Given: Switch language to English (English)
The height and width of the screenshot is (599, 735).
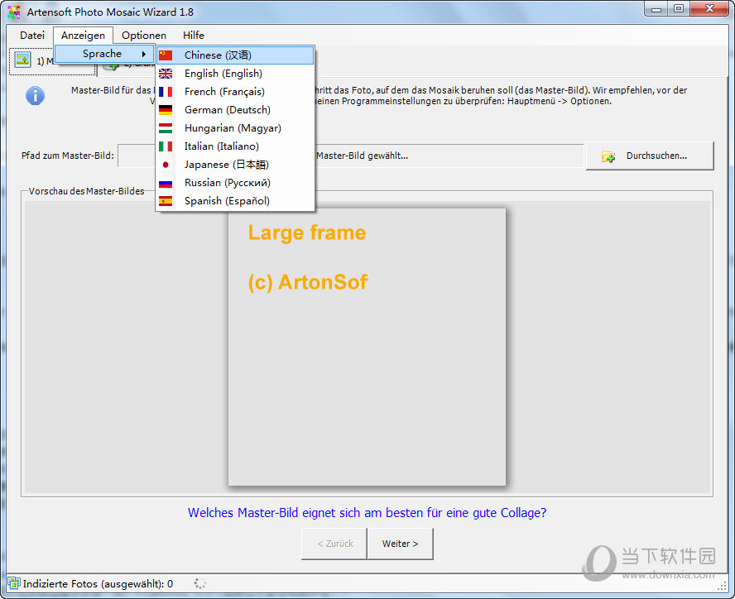Looking at the screenshot, I should [x=235, y=74].
